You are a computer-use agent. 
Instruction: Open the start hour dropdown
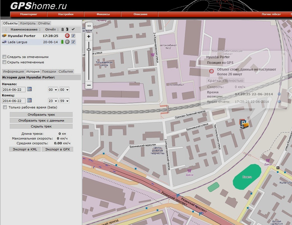[x=53, y=90]
